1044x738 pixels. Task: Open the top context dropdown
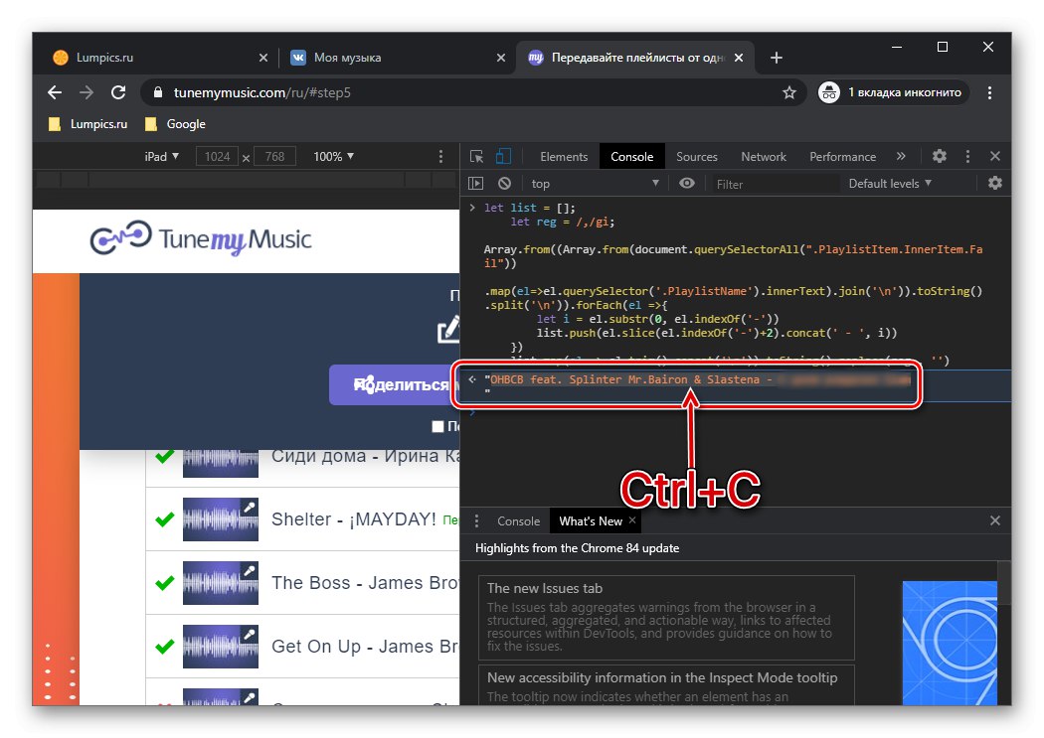[x=595, y=184]
